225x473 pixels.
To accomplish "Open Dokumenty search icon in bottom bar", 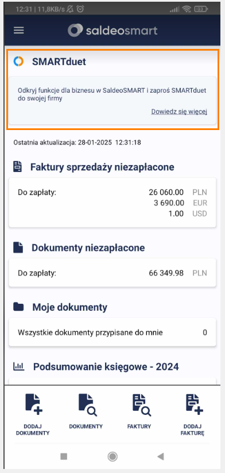I will (x=88, y=403).
